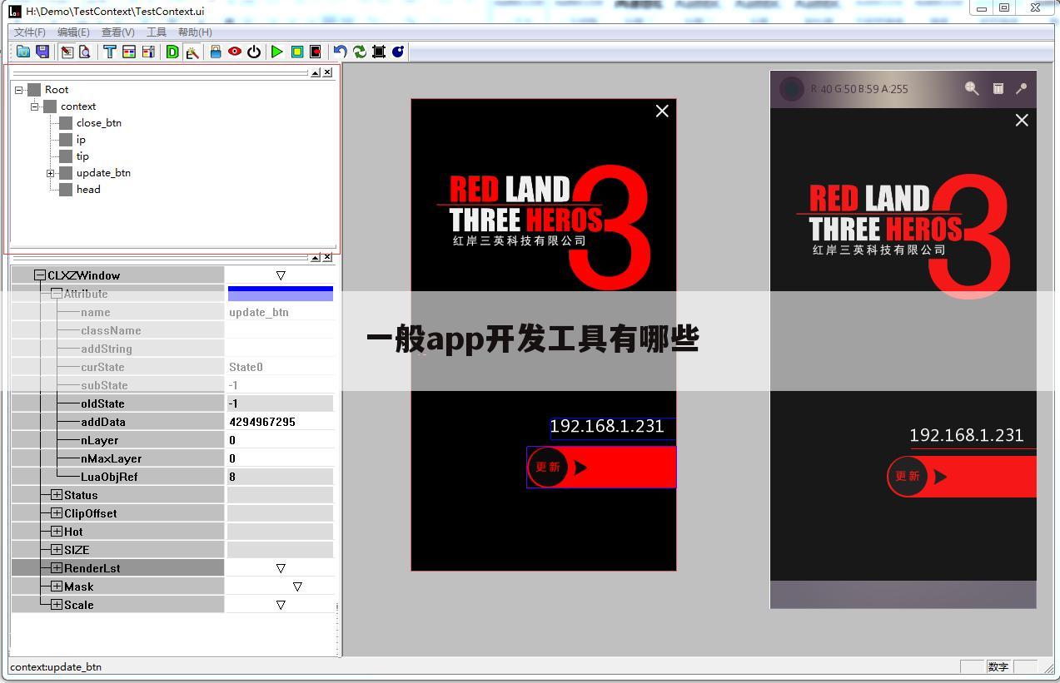
Task: Collapse the Attribute property group
Action: [x=57, y=294]
